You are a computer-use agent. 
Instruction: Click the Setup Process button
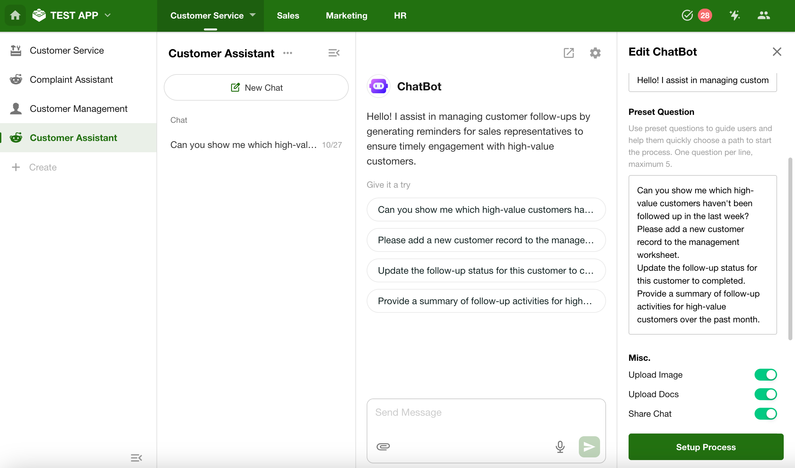click(x=706, y=447)
